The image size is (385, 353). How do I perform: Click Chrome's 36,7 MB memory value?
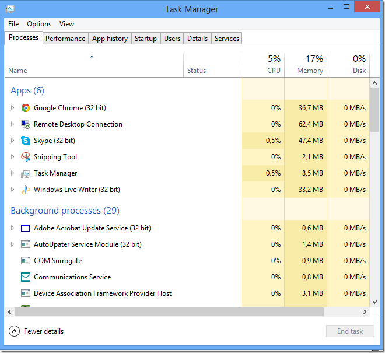[x=310, y=108]
